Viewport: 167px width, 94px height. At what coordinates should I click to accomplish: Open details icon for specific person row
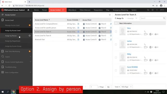pos(111,28)
